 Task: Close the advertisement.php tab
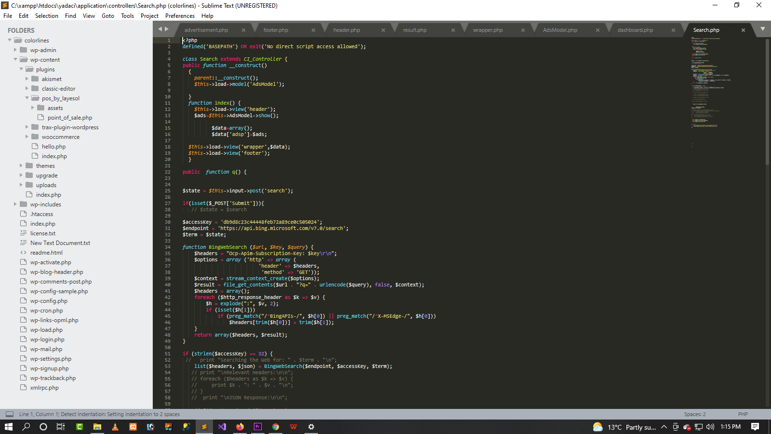(x=243, y=30)
